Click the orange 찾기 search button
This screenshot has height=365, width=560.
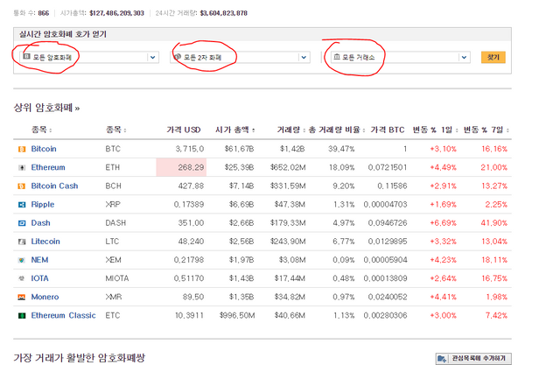(x=493, y=57)
